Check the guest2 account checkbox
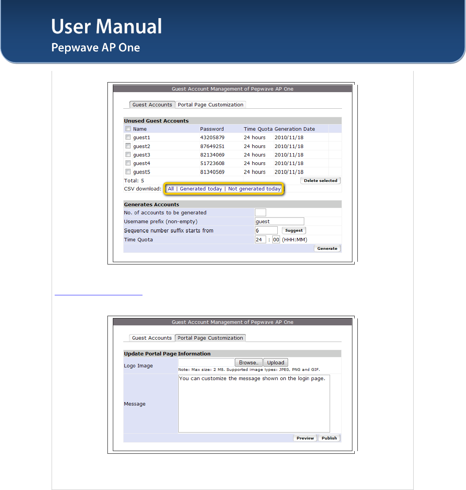466x490 pixels. coord(128,146)
